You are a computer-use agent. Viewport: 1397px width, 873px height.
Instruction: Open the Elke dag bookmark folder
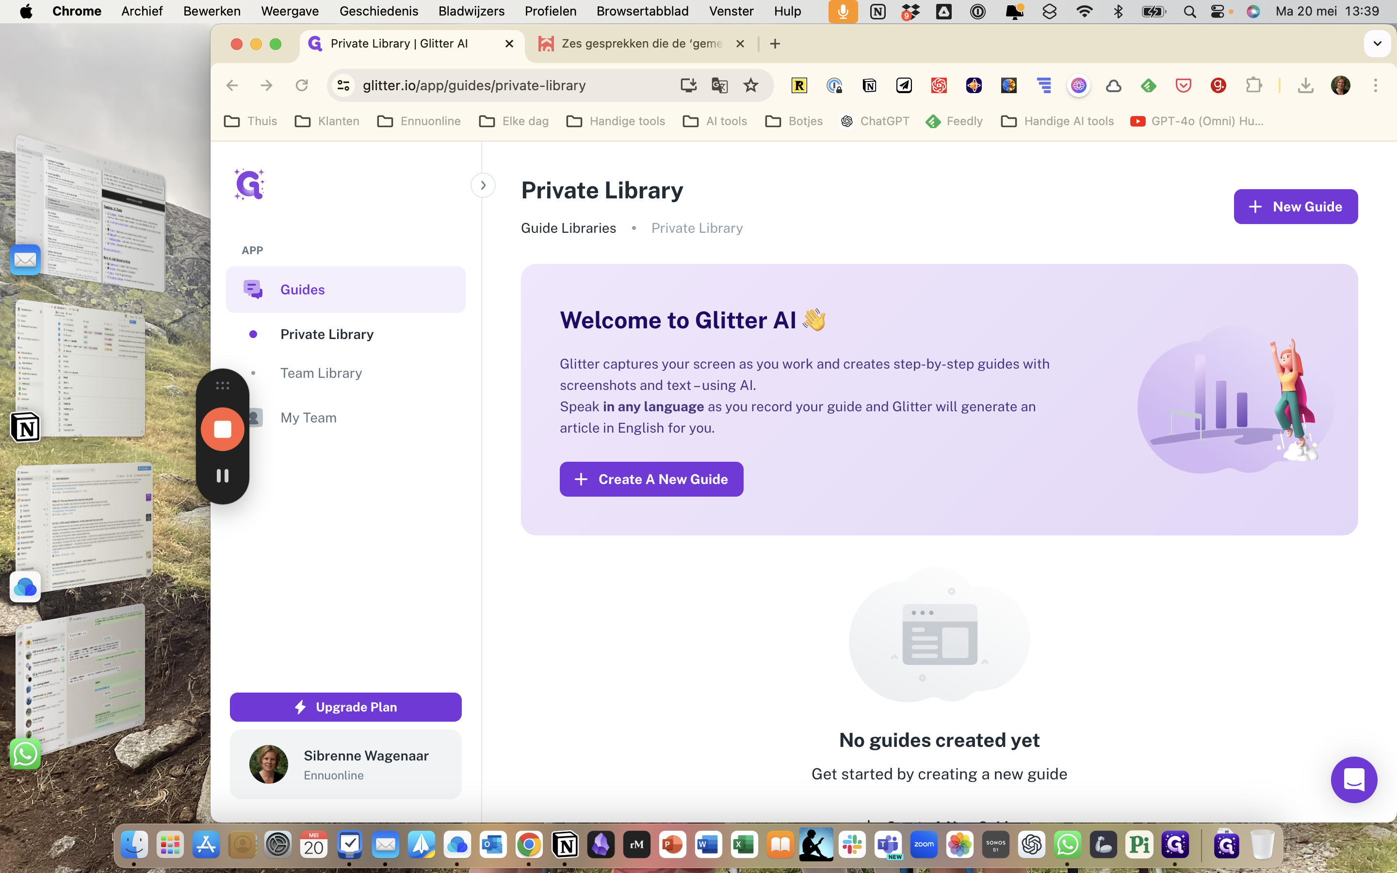514,121
